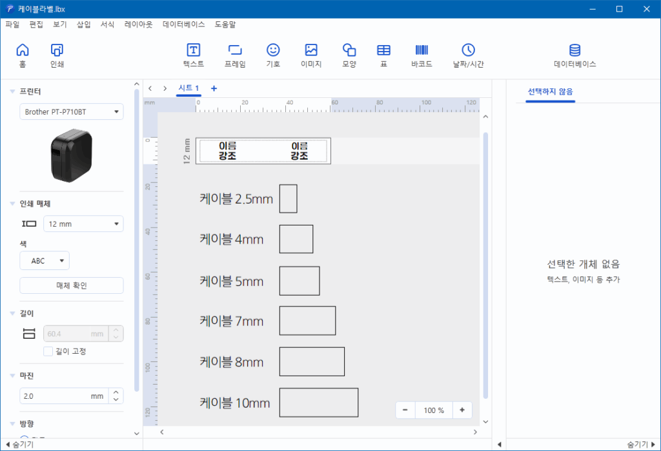This screenshot has height=451, width=661.
Task: Select the Sheet 1 (시트 1) tab
Action: tap(188, 88)
